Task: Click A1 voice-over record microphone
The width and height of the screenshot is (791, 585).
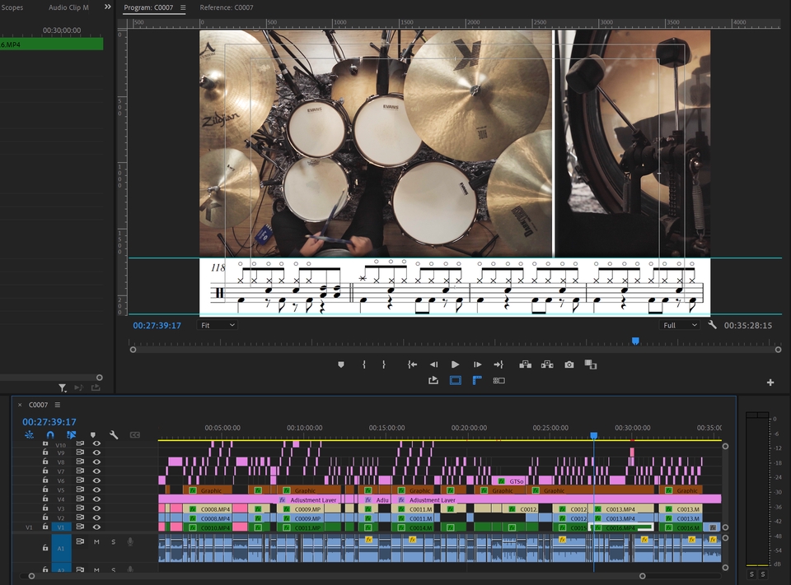Action: pyautogui.click(x=130, y=541)
